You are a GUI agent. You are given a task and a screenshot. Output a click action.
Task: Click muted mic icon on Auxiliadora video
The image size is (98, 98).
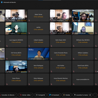[7, 33]
